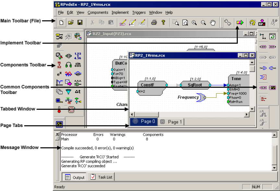Image resolution: width=280 pixels, height=191 pixels.
Task: Open the Window menu
Action: [x=155, y=13]
